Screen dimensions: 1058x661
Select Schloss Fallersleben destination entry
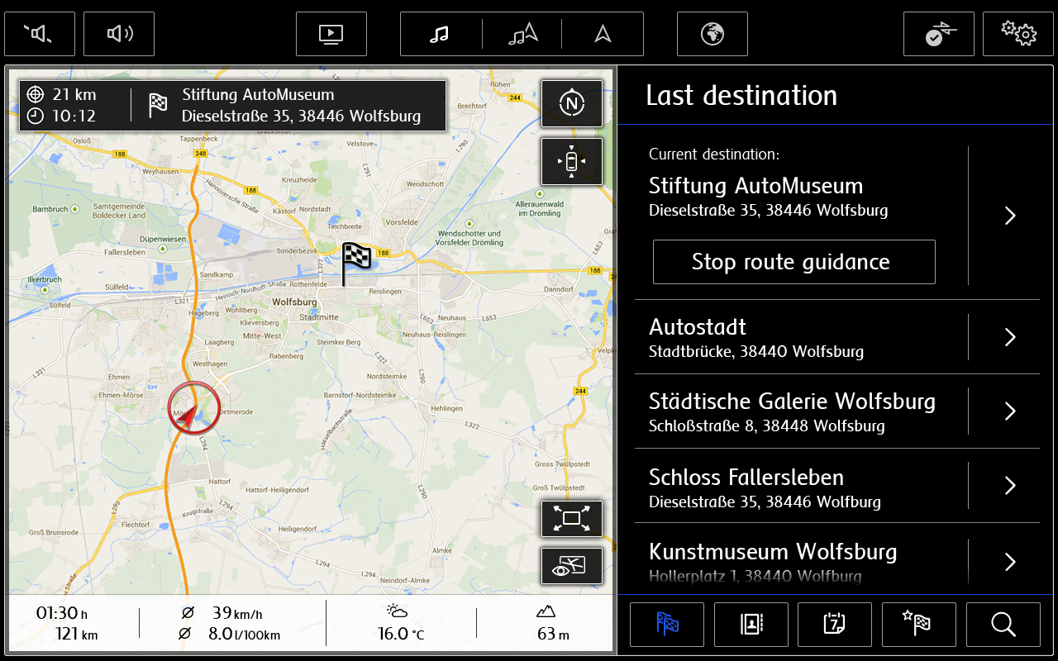800,486
